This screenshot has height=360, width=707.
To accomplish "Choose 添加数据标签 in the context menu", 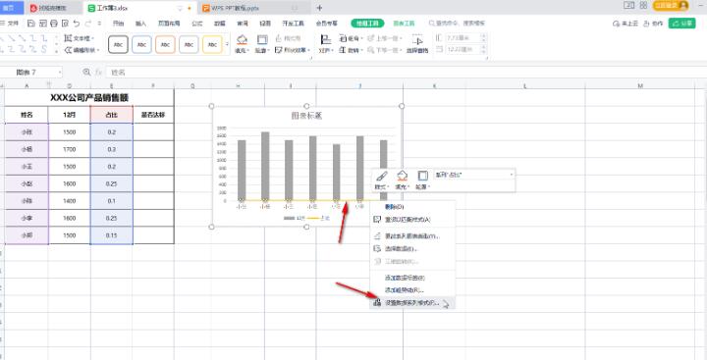I will (x=412, y=278).
